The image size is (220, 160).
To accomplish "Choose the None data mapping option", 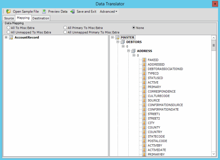I will coord(134,28).
